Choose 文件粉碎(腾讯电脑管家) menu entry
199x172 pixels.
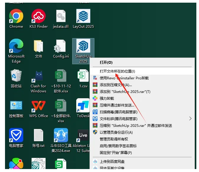(x=142, y=119)
